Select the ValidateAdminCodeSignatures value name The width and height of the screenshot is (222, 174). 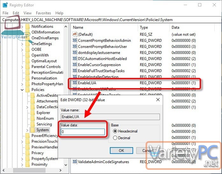coord(104,162)
